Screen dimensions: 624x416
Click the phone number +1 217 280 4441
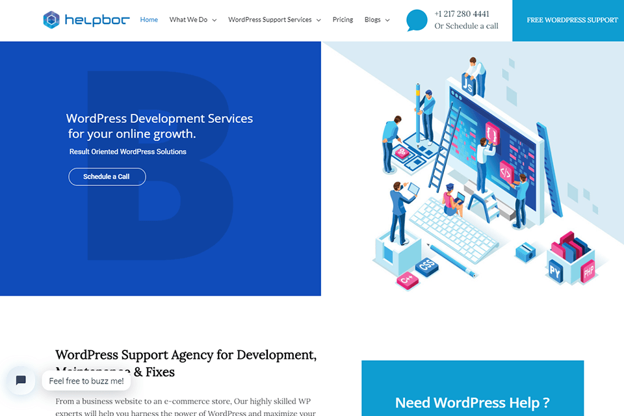[461, 14]
